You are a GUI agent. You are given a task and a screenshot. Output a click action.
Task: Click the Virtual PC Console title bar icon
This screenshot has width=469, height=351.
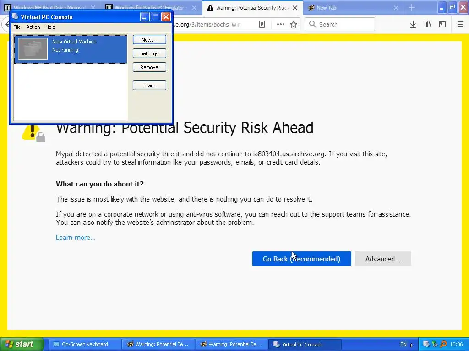click(15, 17)
